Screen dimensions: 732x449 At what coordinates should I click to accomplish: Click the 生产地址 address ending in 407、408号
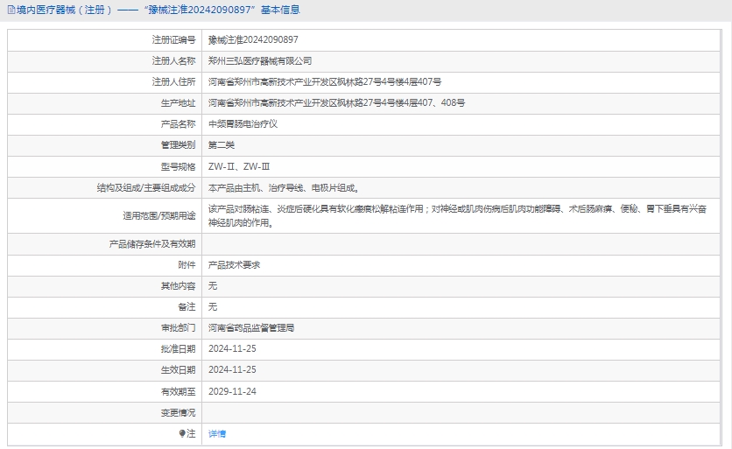tap(336, 103)
